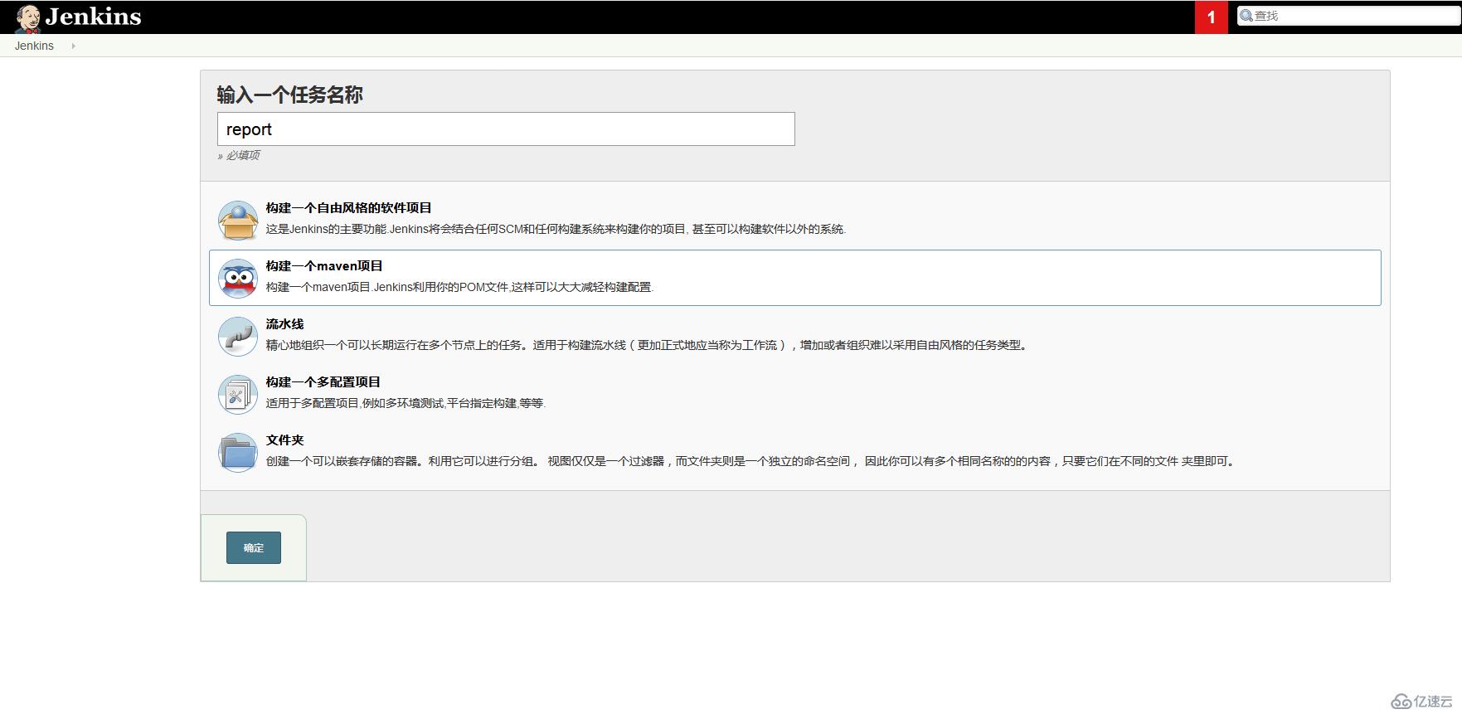Screen dimensions: 1462x719
Task: Focus the 查找 search box
Action: [1348, 16]
